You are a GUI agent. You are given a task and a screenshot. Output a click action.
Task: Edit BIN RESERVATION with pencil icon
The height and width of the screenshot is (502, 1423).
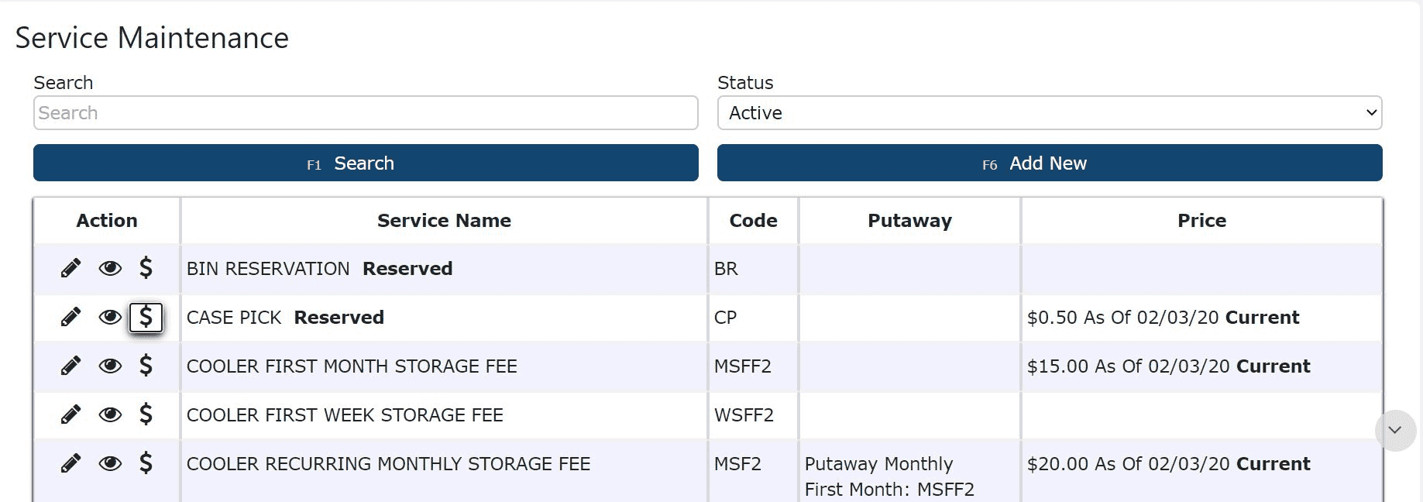(x=70, y=268)
